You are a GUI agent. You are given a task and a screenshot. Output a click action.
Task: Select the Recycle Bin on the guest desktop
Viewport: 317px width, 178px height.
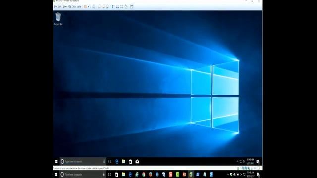coord(58,19)
